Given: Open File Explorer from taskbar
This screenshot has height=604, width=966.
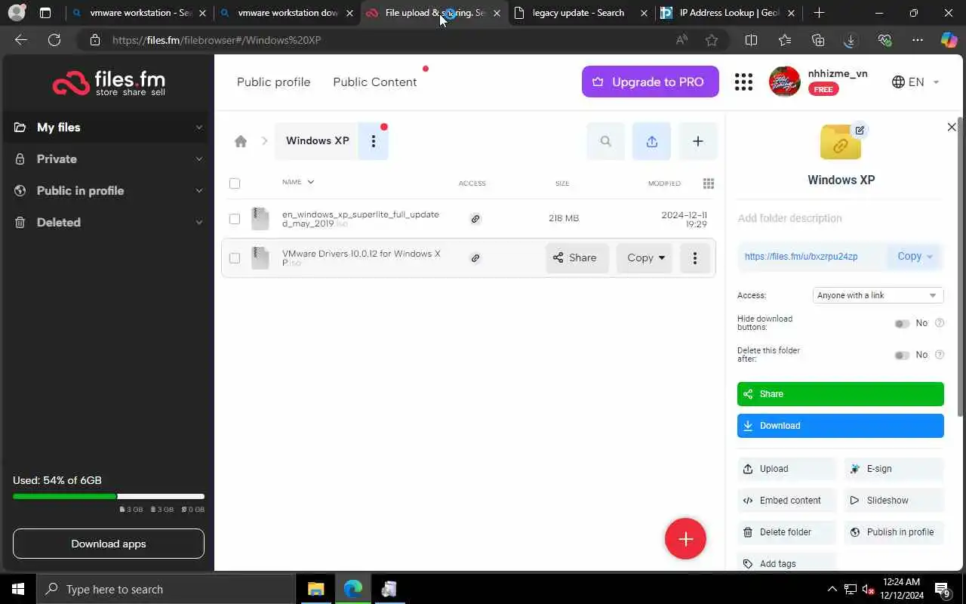Looking at the screenshot, I should tap(315, 589).
